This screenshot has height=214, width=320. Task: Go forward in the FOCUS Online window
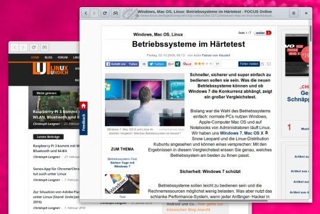pos(94,13)
